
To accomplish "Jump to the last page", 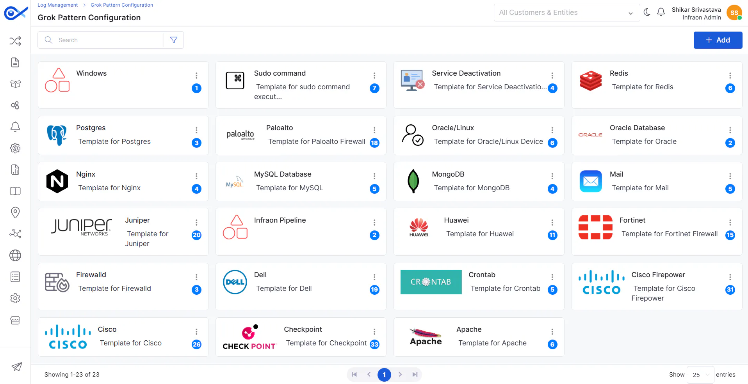I will [415, 375].
